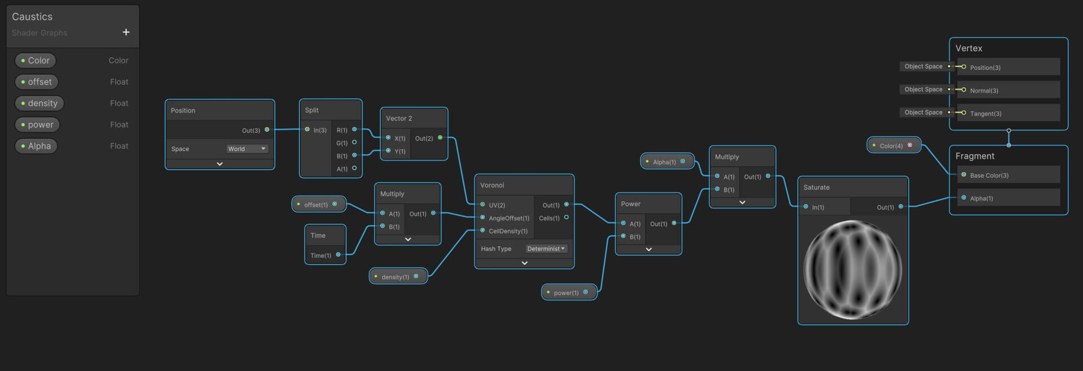Click the Split node G(1) output port

pyautogui.click(x=354, y=142)
